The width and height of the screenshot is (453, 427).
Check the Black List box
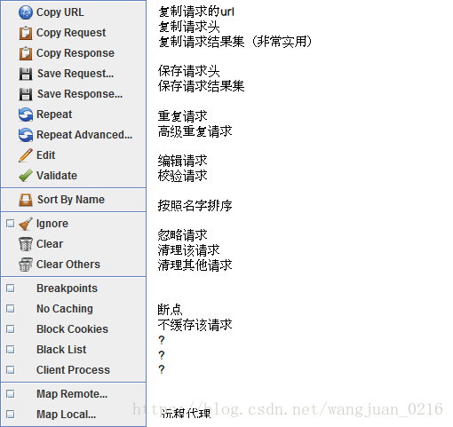click(x=11, y=350)
